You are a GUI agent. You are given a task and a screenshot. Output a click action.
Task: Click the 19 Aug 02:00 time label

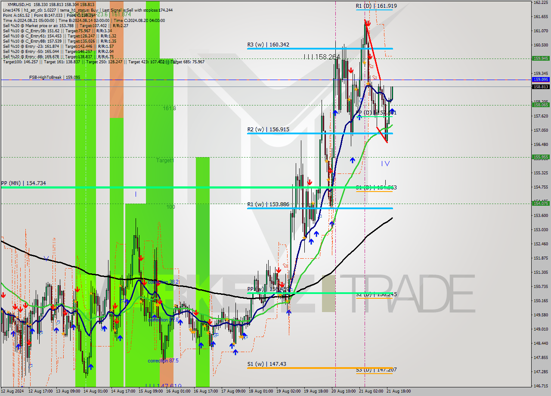coord(288,391)
